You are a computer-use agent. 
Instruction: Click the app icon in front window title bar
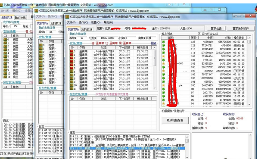pyautogui.click(x=67, y=17)
